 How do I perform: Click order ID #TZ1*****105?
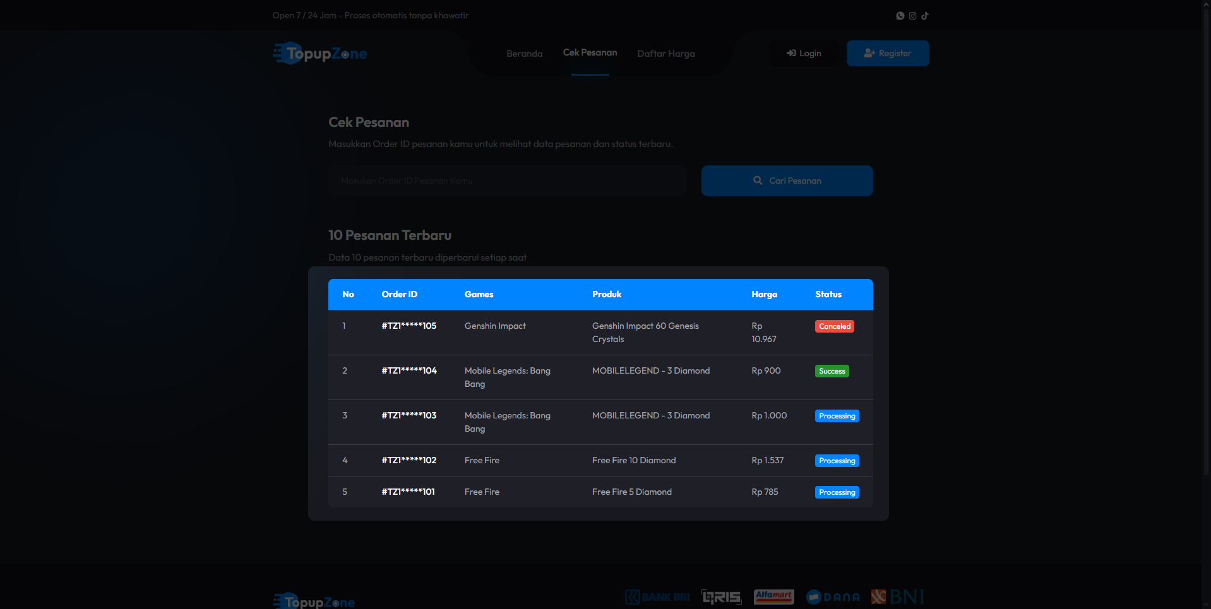pyautogui.click(x=409, y=326)
